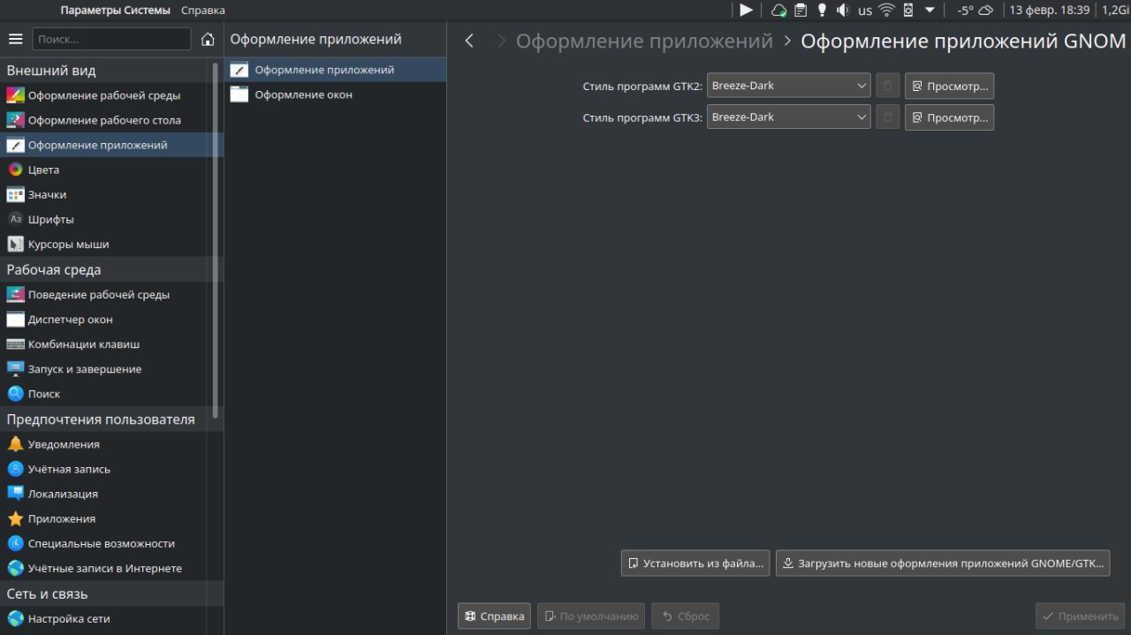Screen dimensions: 1131x635
Task: Click the Применить button
Action: [x=1081, y=616]
